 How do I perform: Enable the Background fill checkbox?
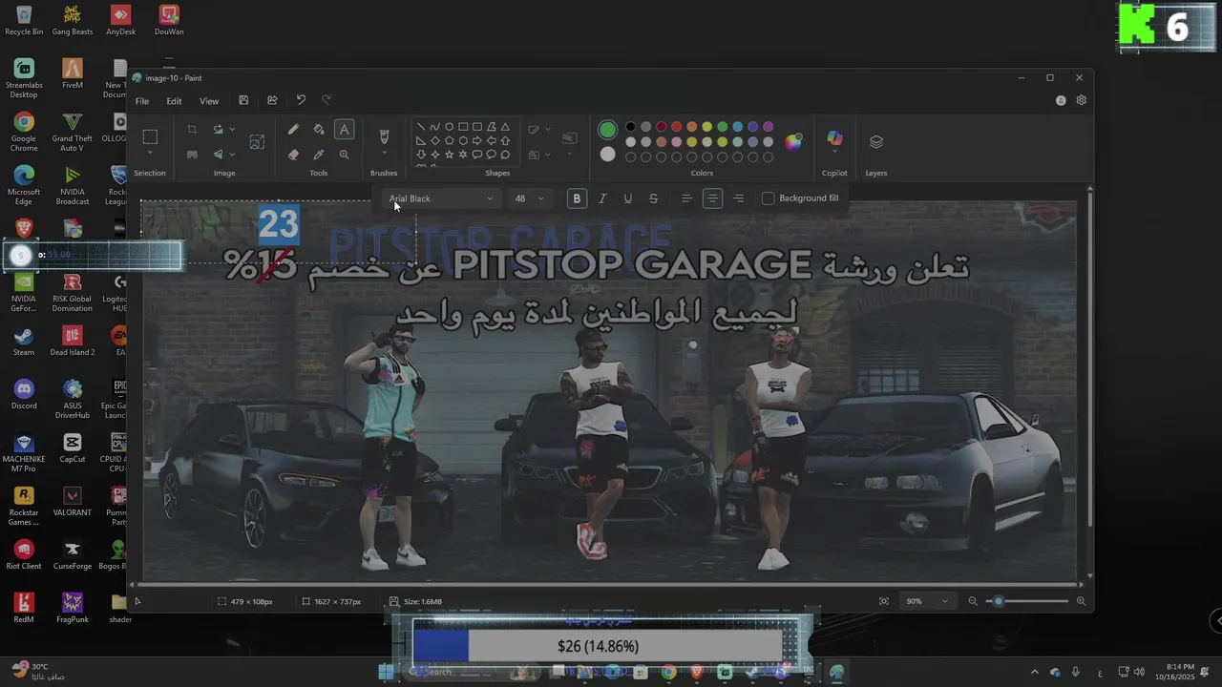coord(769,198)
